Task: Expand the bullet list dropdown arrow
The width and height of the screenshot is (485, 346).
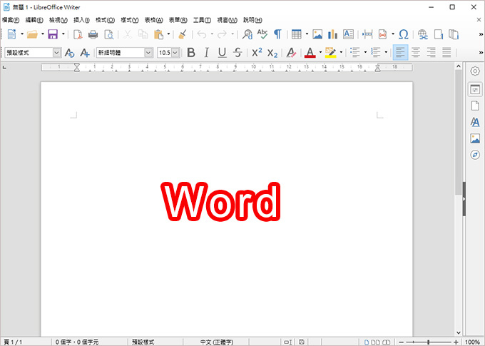Action: click(365, 53)
